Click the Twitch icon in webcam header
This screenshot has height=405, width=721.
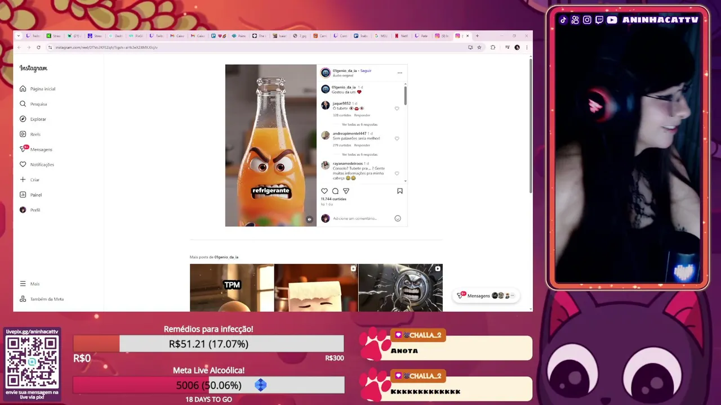click(599, 20)
